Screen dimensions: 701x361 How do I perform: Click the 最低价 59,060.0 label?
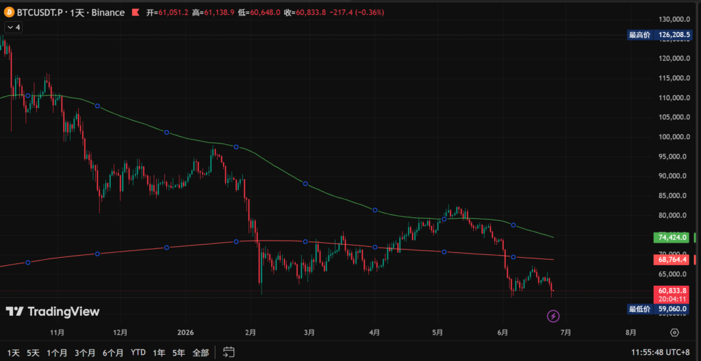point(659,308)
